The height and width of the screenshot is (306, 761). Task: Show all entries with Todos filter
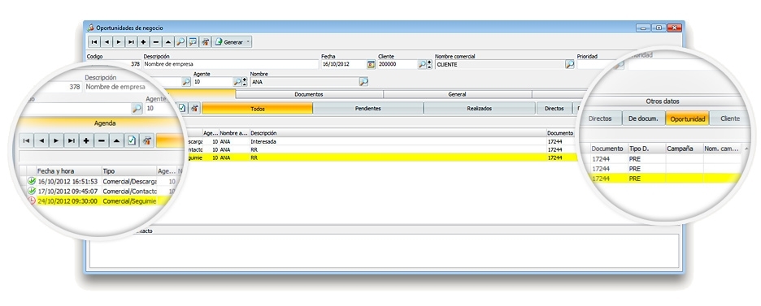pyautogui.click(x=257, y=109)
